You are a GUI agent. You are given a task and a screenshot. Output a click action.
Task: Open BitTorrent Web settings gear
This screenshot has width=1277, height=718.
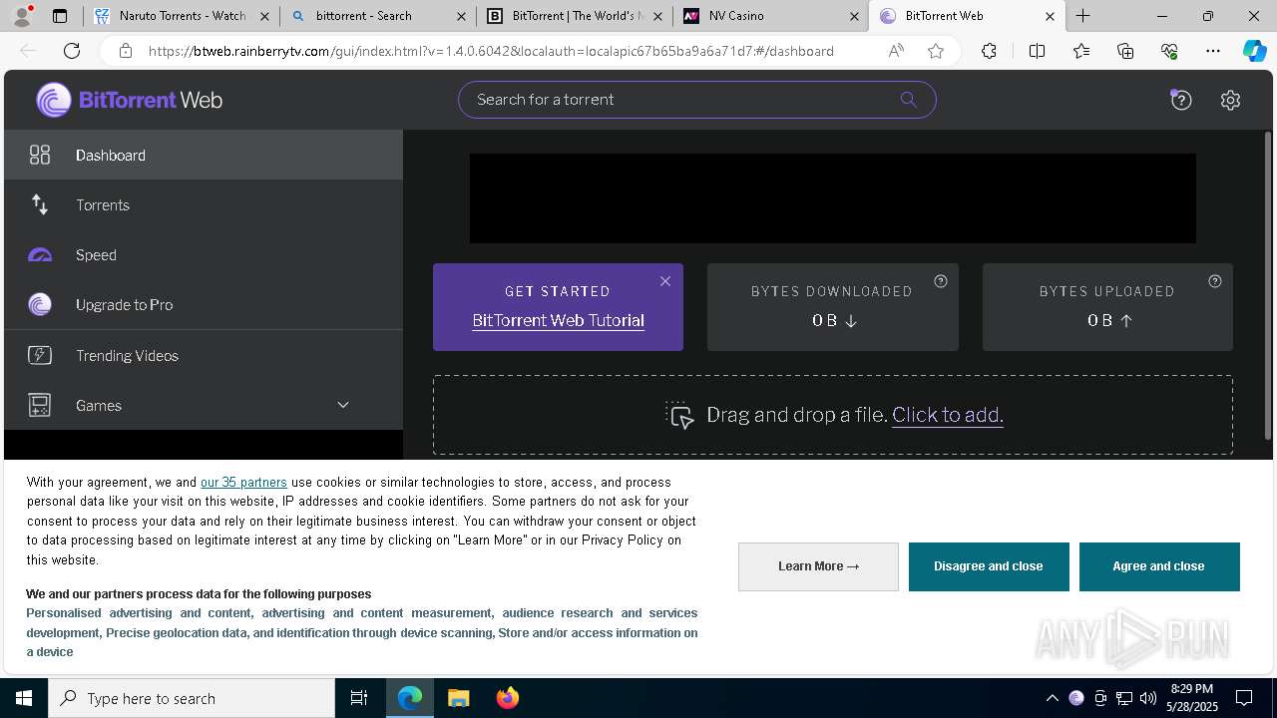click(1230, 100)
